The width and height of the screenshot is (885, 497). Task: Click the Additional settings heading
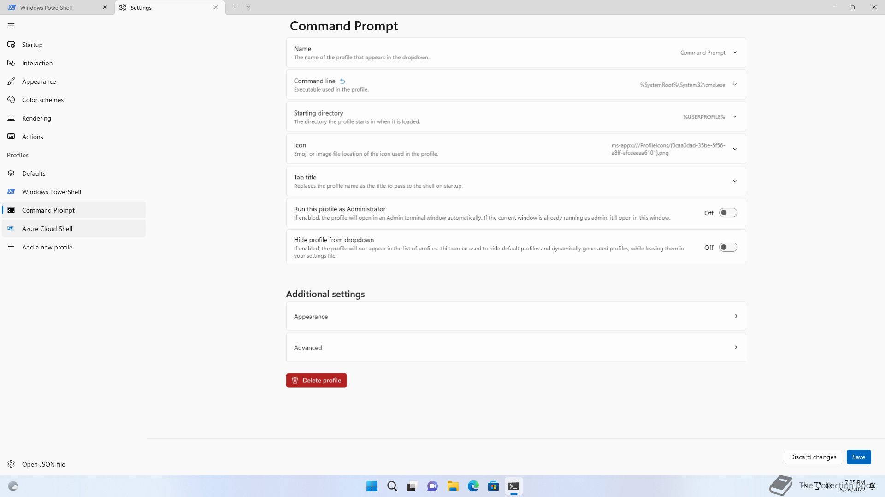click(325, 294)
